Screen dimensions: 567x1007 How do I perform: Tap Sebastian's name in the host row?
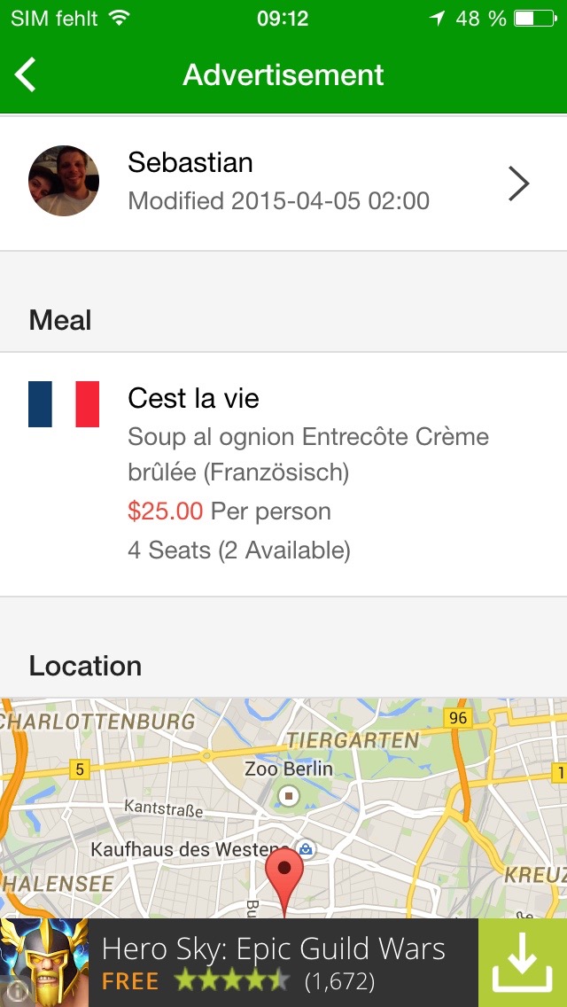click(x=190, y=162)
